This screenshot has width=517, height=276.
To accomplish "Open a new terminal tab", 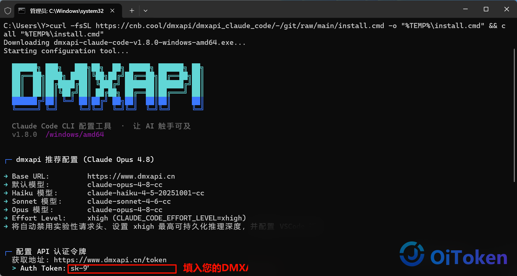I will [132, 11].
